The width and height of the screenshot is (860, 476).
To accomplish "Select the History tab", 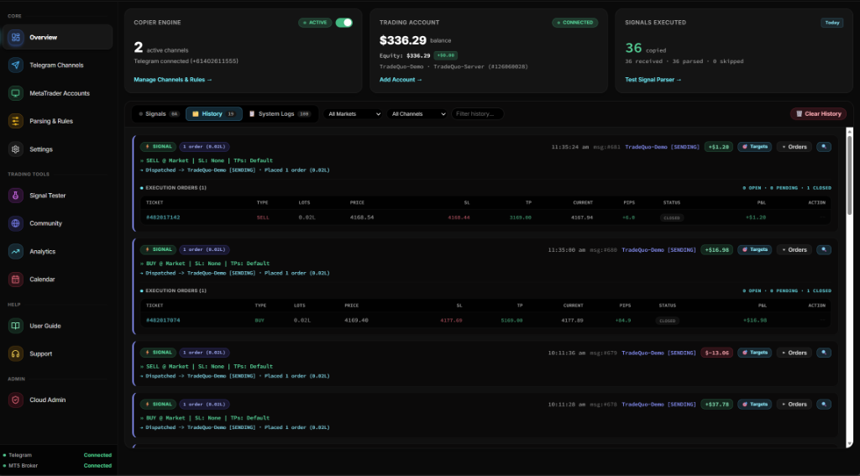I will (x=214, y=114).
